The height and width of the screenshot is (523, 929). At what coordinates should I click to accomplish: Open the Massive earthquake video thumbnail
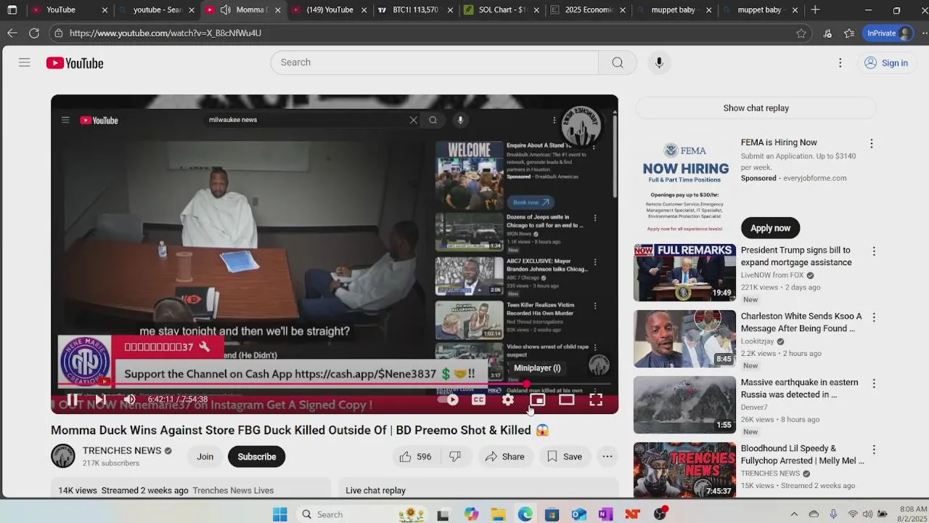(684, 405)
